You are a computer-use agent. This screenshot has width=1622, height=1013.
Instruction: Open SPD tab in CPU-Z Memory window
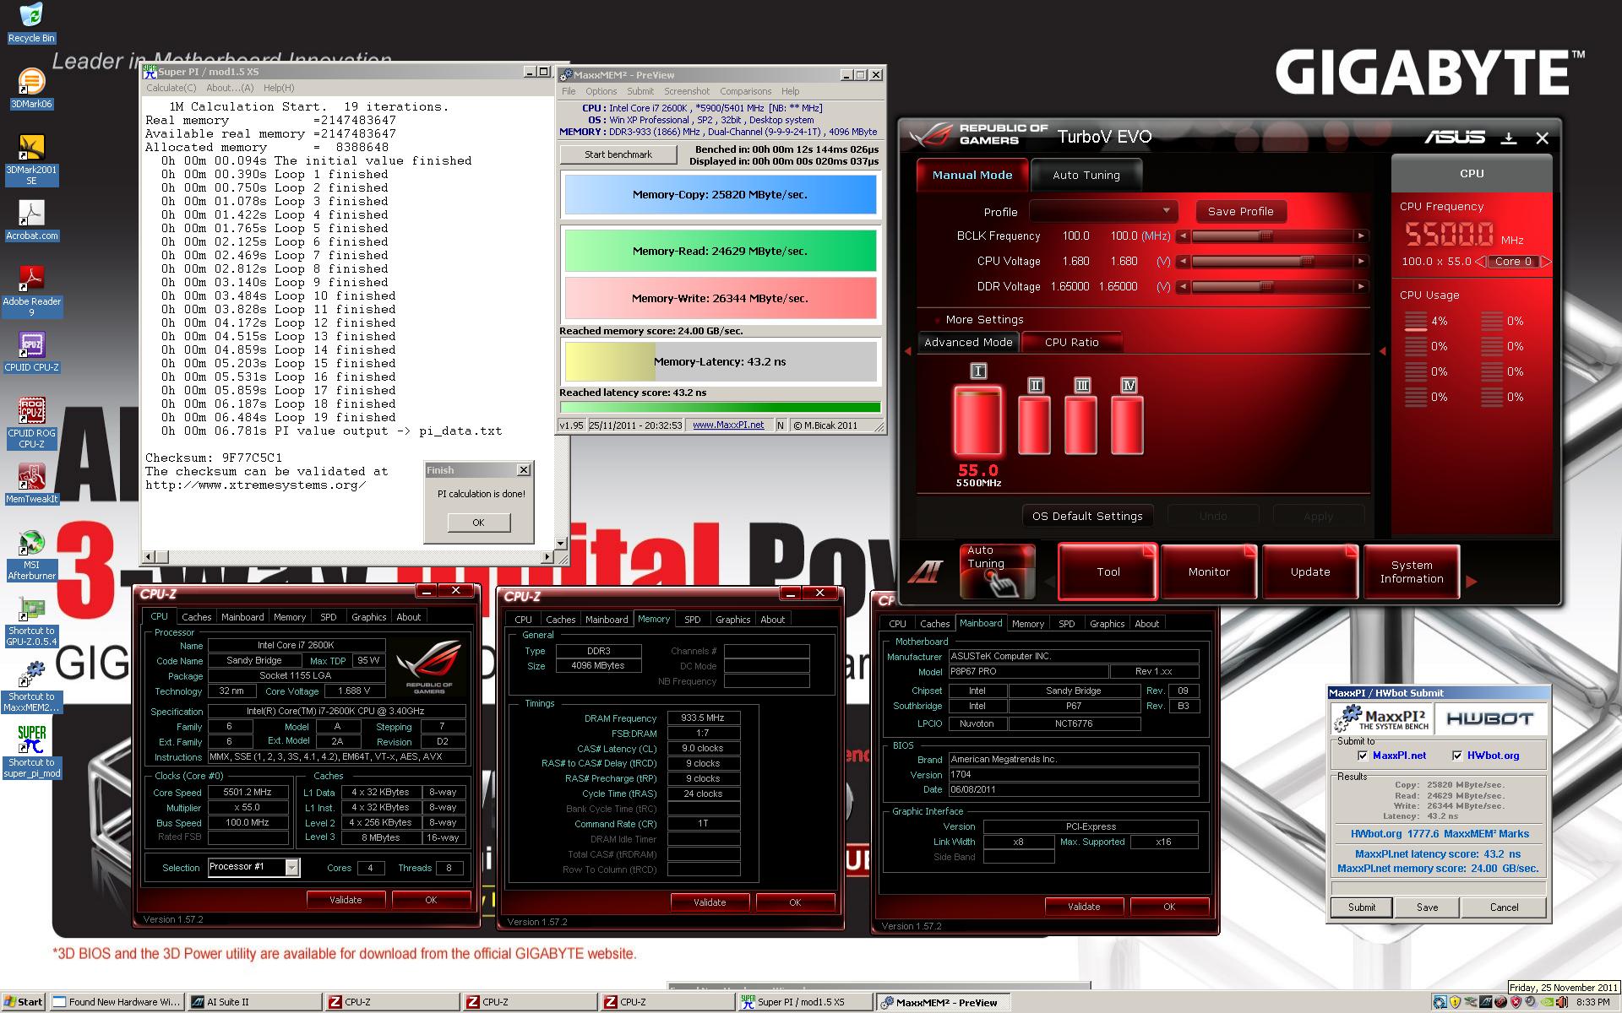[x=692, y=620]
